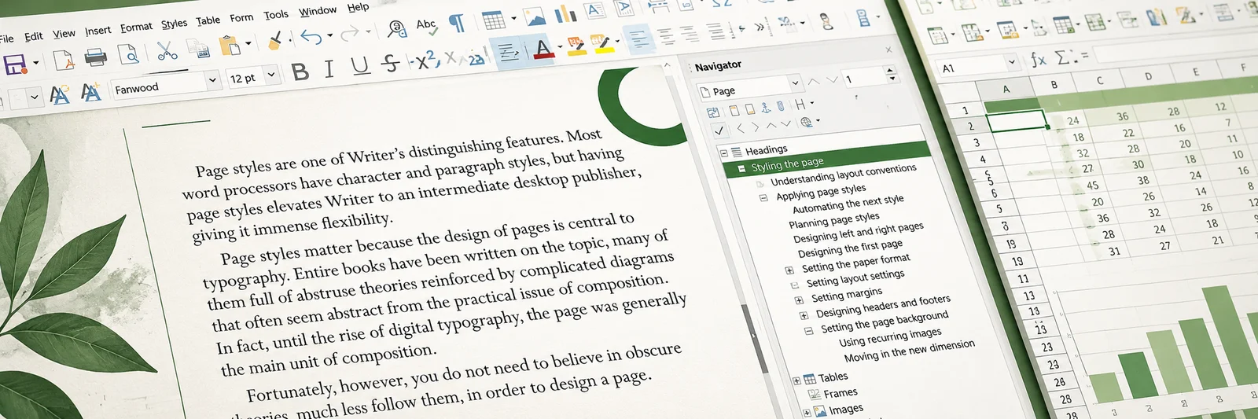Expand the Tables node in Navigator
Screen dimensions: 1258x419
[796, 380]
